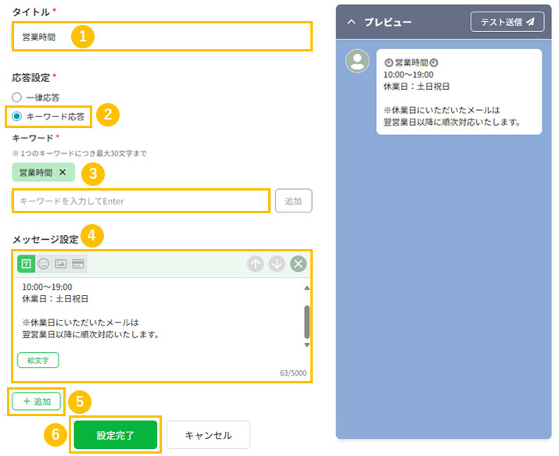The image size is (559, 456).
Task: Collapse the プレビュー panel chevron
Action: pyautogui.click(x=351, y=23)
